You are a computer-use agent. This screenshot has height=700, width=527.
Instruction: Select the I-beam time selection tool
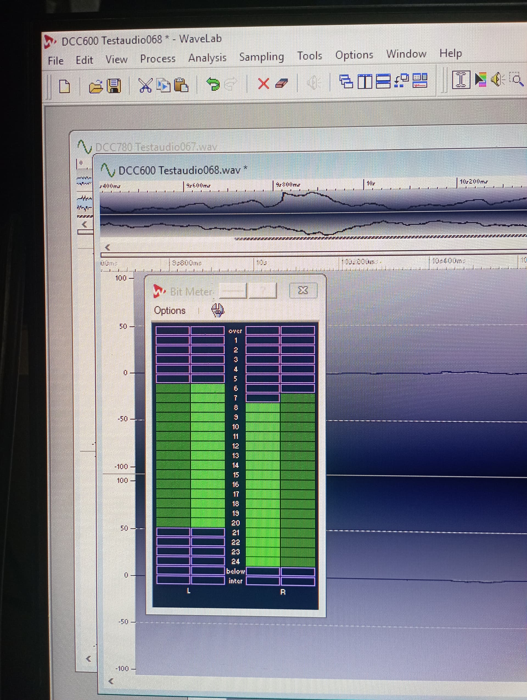(x=461, y=79)
